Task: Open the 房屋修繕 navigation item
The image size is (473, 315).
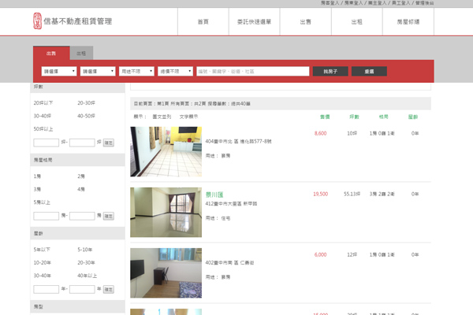Action: (408, 22)
